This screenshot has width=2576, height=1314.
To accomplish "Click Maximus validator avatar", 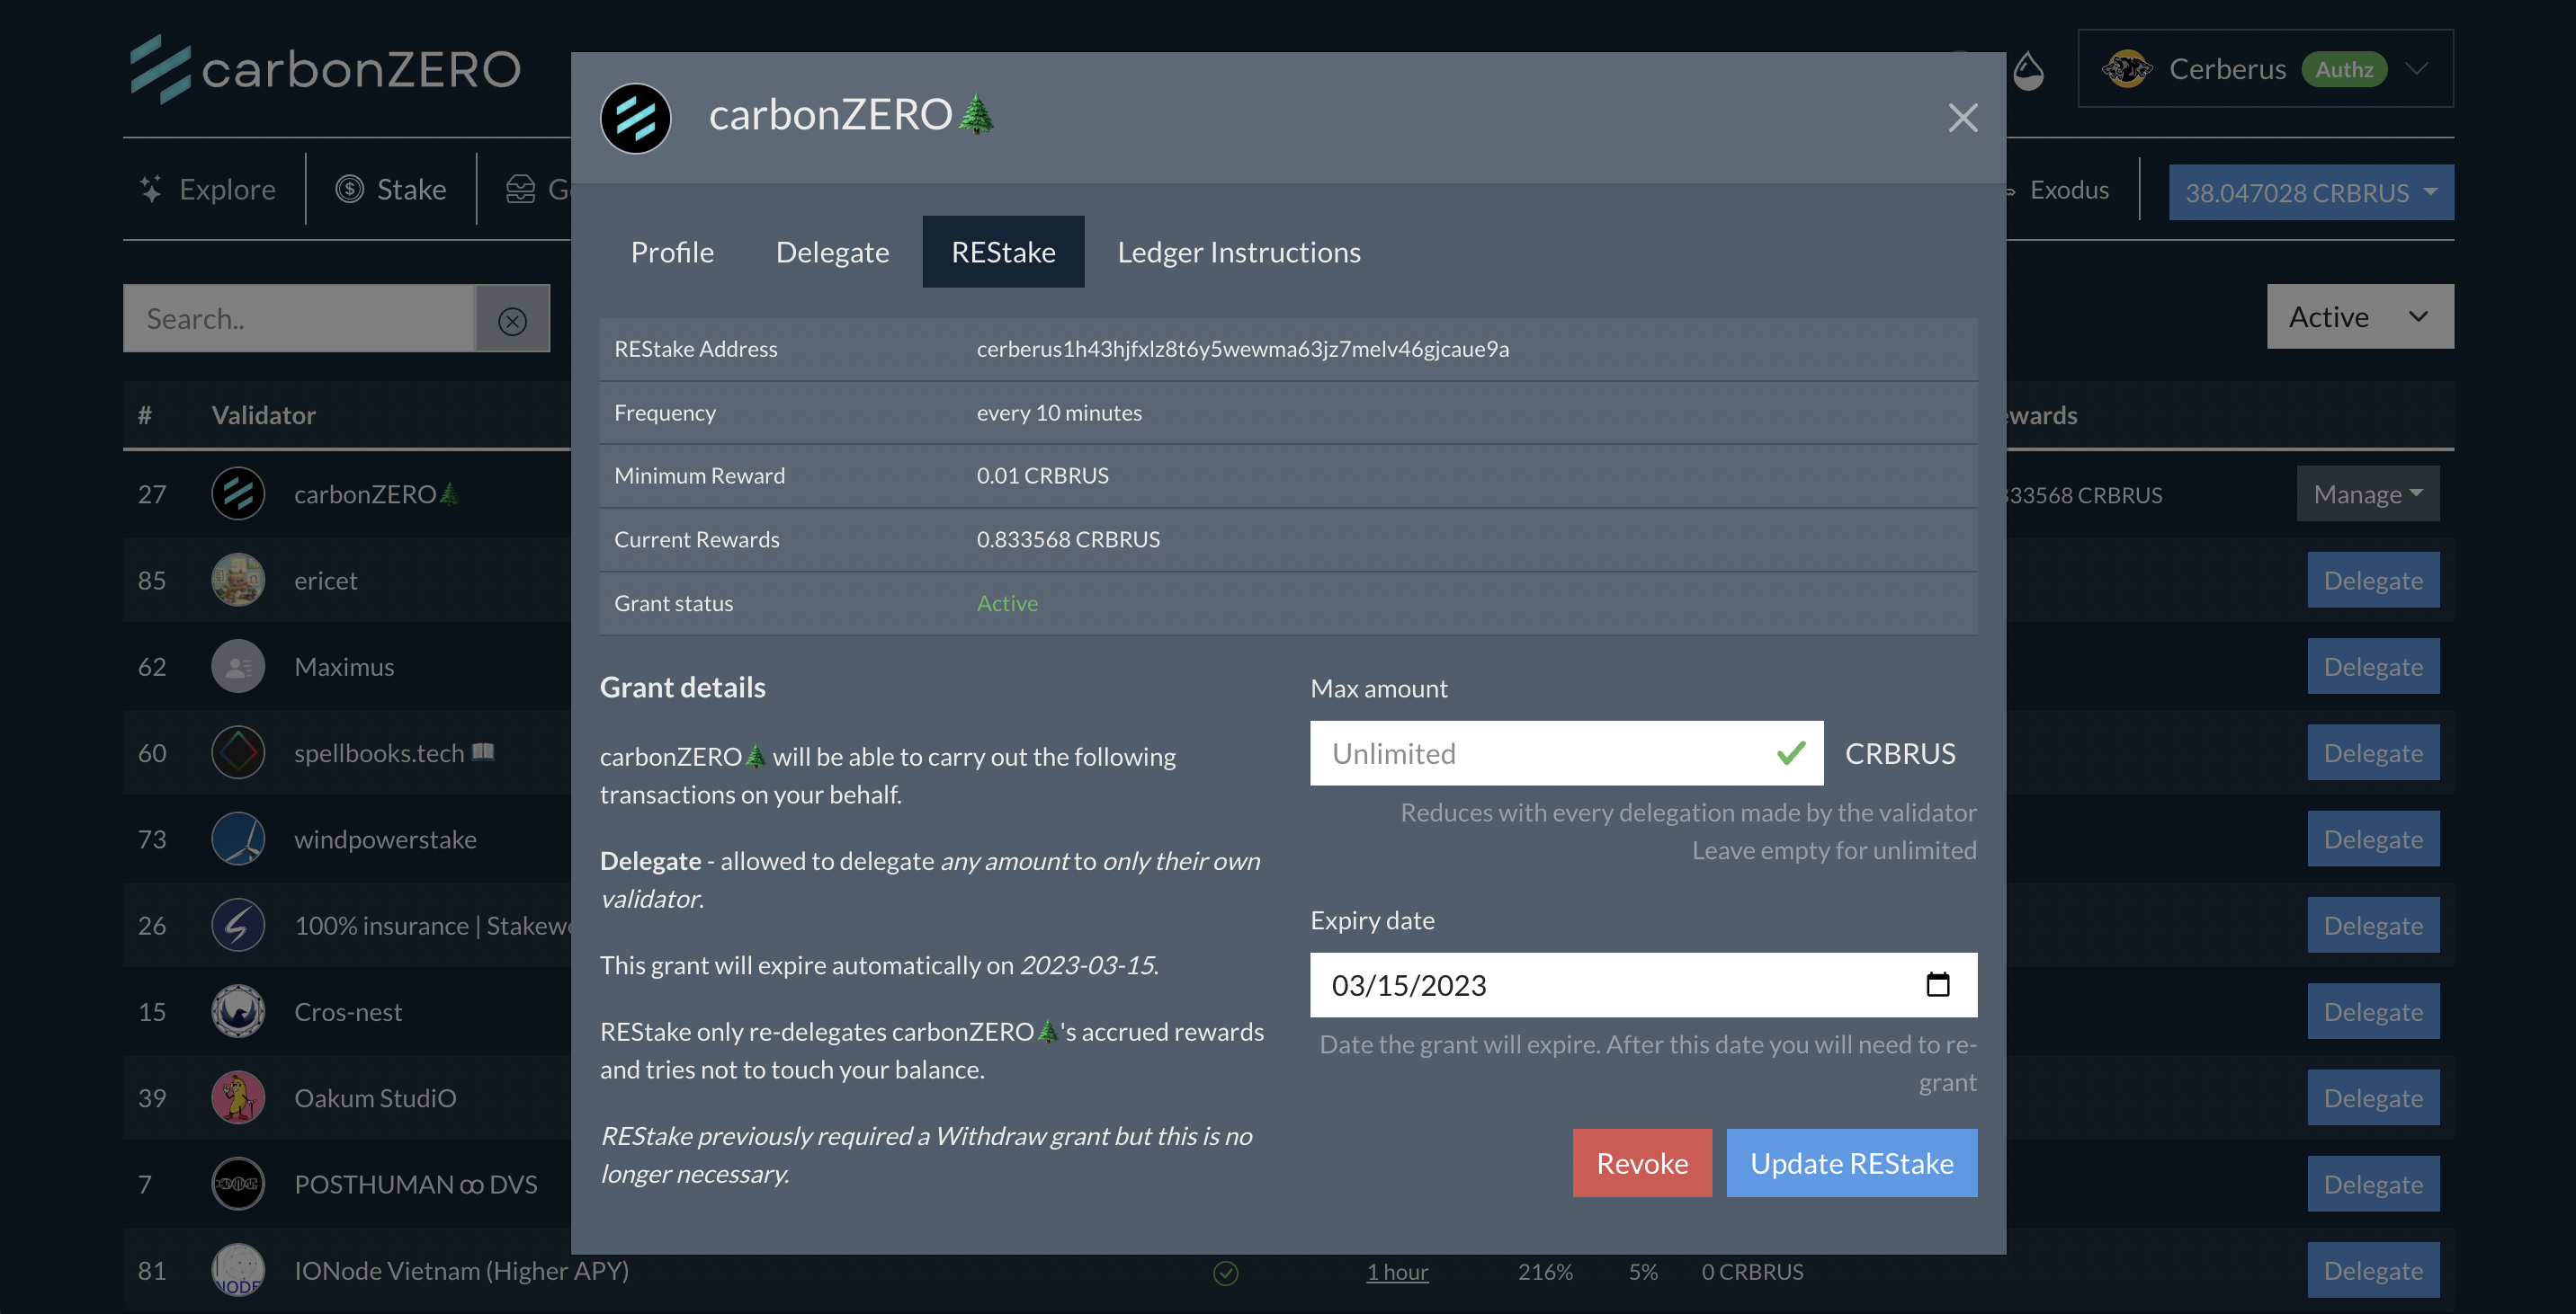I will (x=238, y=667).
